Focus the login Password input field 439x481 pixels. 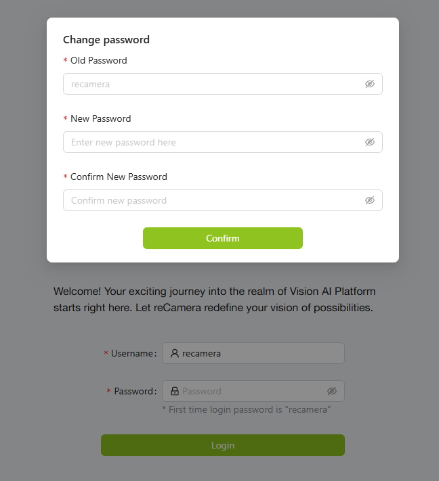click(x=253, y=391)
